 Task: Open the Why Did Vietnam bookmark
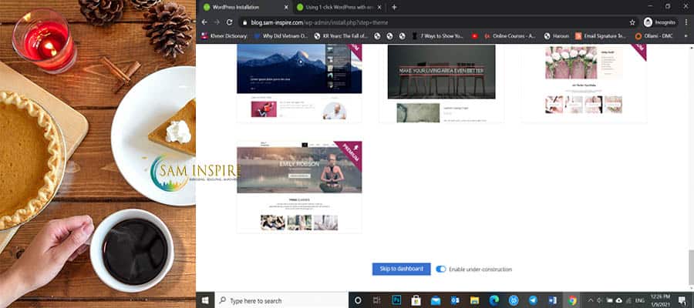point(281,36)
